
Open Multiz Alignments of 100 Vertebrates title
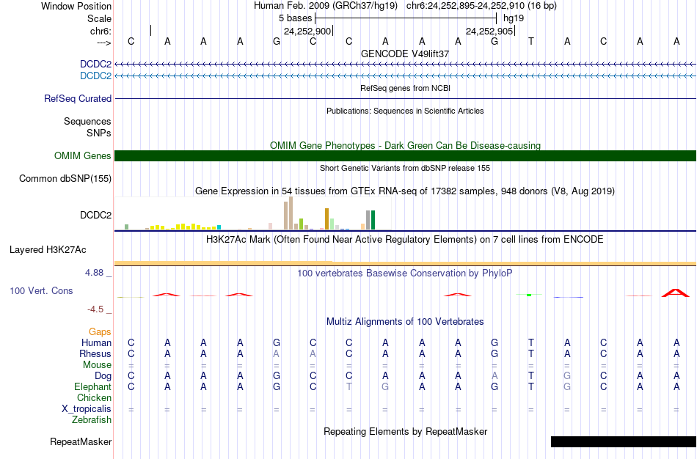pos(405,321)
